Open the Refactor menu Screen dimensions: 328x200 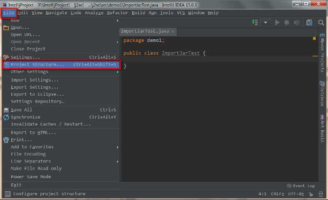[118, 13]
